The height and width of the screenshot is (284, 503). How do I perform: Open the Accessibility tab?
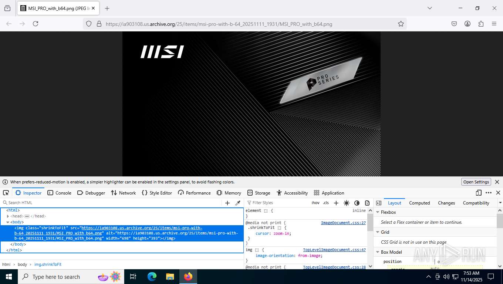[292, 193]
